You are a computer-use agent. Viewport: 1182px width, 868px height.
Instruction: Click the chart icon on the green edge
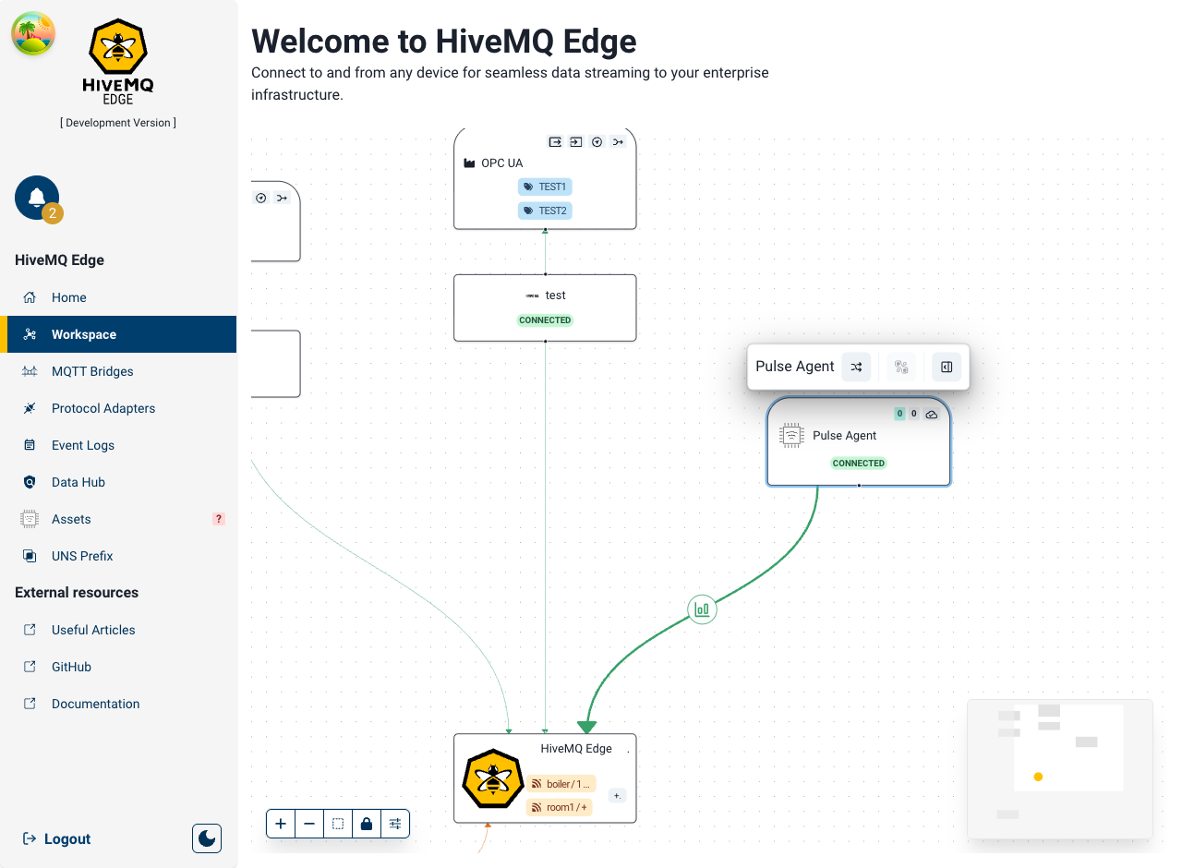(702, 609)
